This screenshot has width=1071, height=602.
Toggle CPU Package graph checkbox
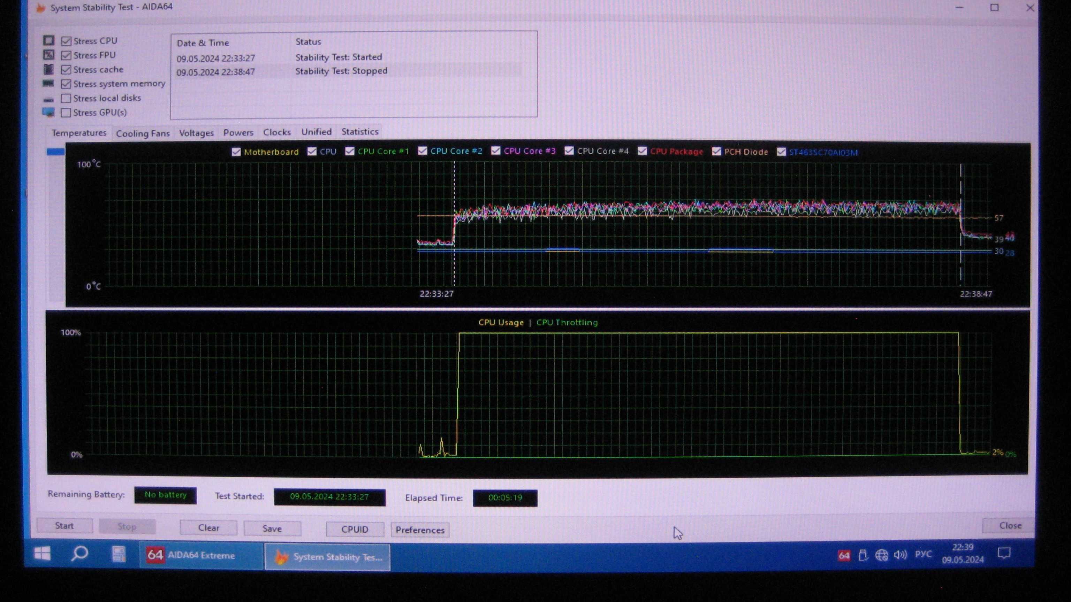click(642, 151)
